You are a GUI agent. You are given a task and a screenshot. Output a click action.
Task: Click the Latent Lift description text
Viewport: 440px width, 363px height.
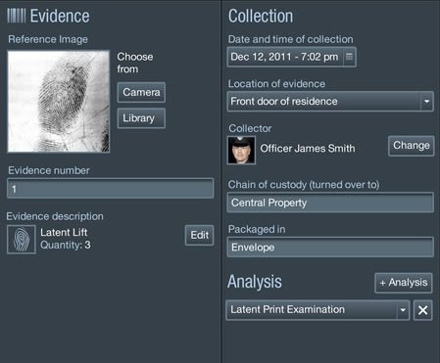tap(64, 232)
